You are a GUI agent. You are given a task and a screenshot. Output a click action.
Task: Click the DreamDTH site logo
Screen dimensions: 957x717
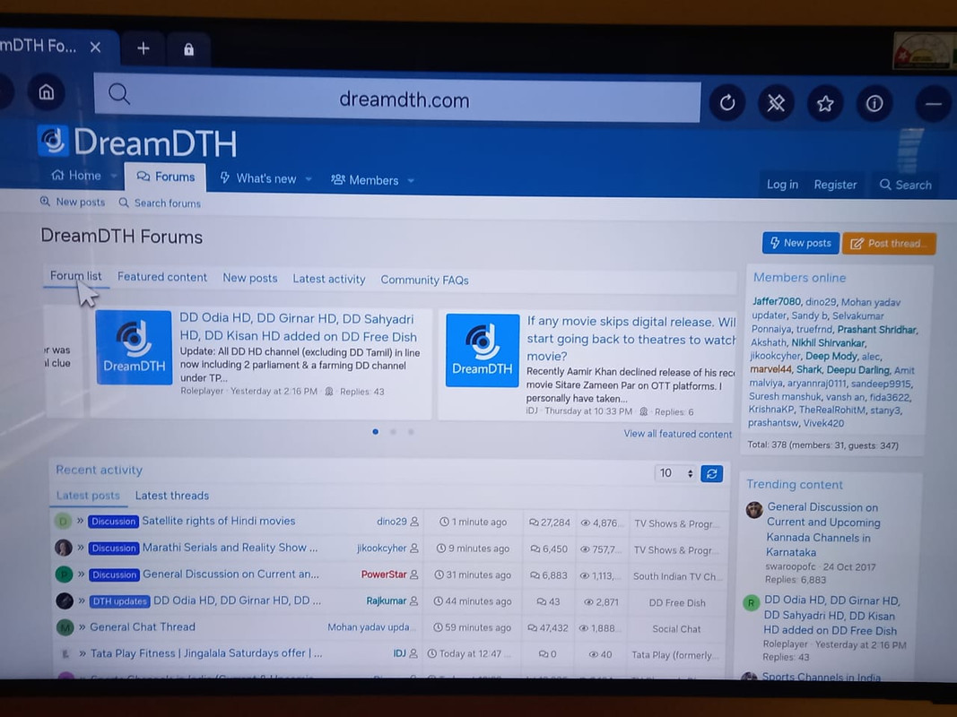[x=137, y=143]
